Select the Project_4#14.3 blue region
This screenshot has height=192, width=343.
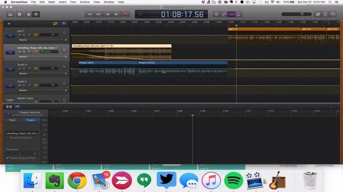click(183, 69)
